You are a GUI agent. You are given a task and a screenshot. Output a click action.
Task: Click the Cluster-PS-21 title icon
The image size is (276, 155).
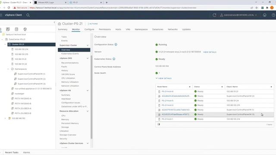coord(60,24)
